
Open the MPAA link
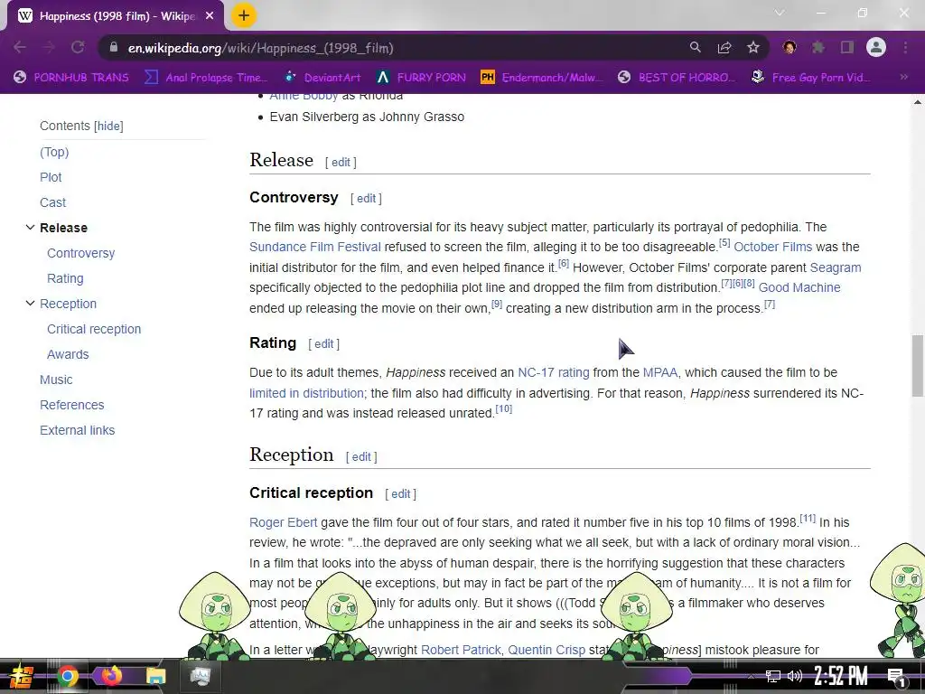(660, 373)
